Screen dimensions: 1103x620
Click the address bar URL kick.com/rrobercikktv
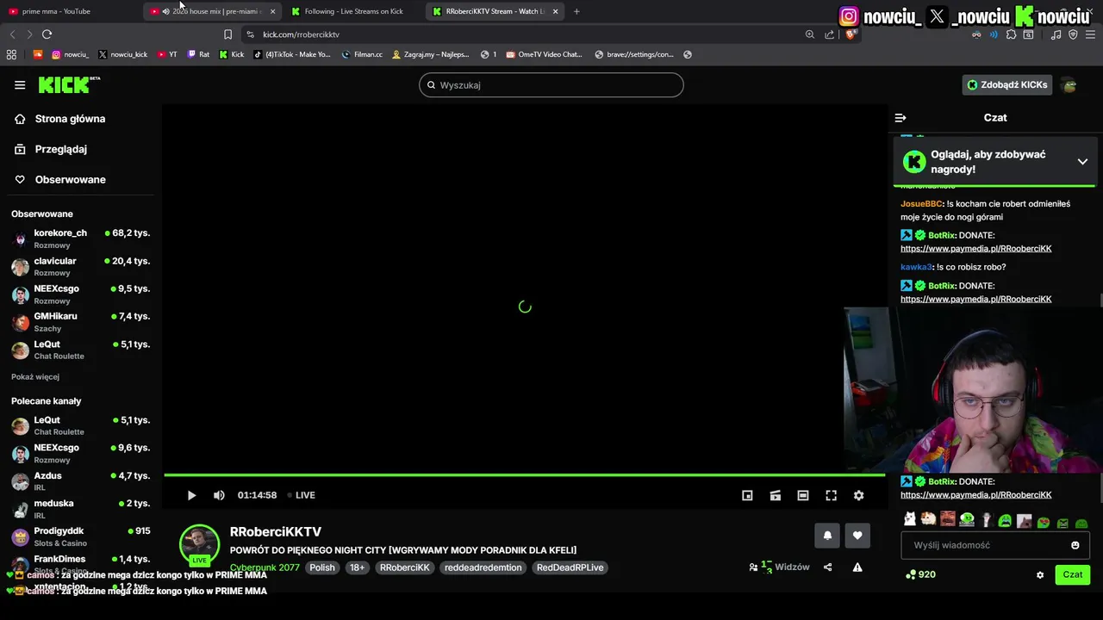coord(301,34)
